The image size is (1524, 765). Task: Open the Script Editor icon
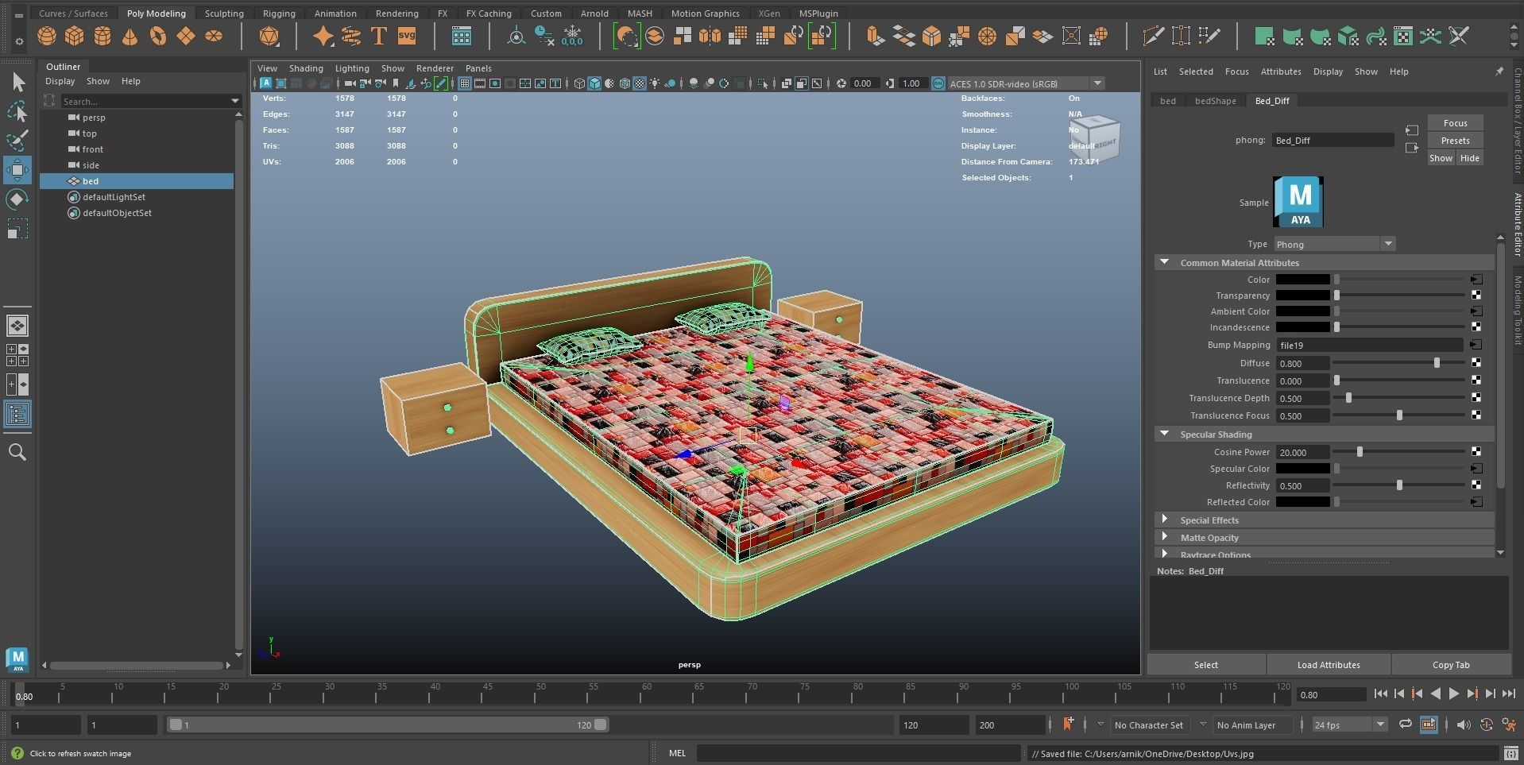pyautogui.click(x=1510, y=753)
